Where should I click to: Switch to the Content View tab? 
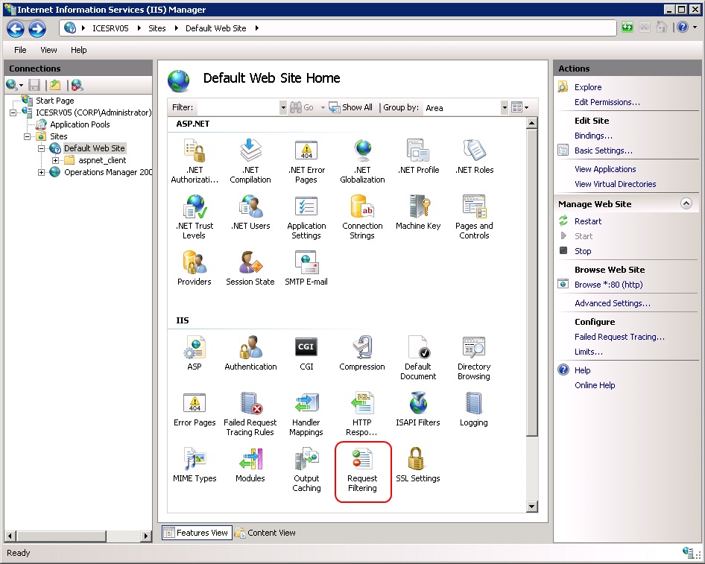tap(265, 533)
